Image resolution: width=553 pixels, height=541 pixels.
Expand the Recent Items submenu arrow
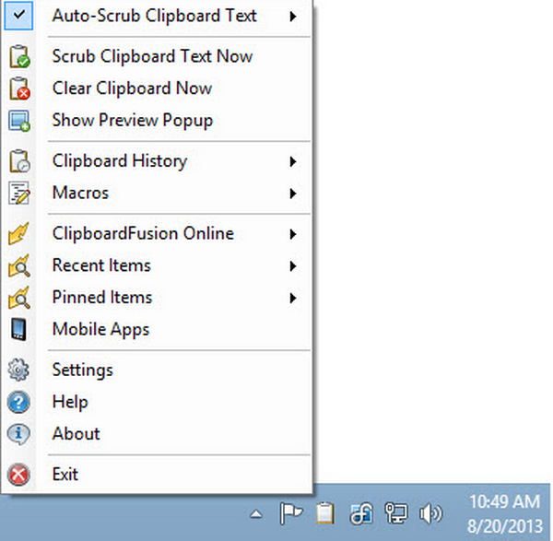point(293,266)
